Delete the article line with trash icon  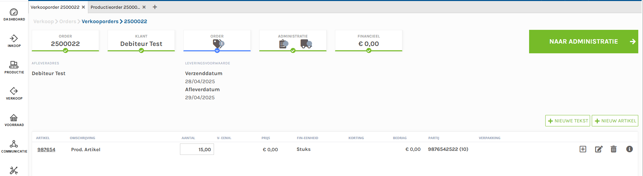(x=614, y=149)
